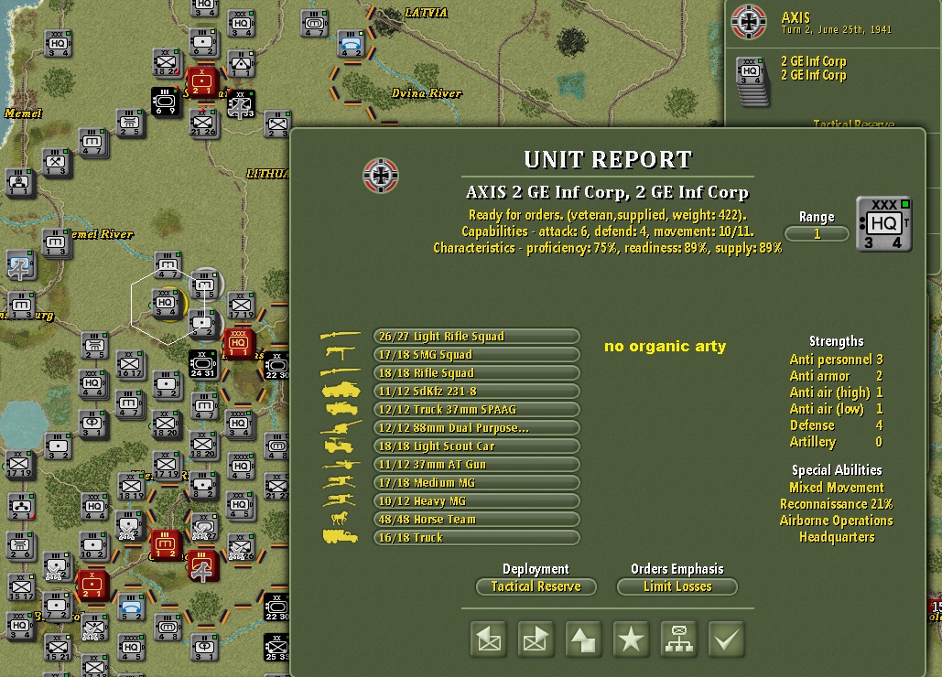Change Deployment from Tactical Reserve
Screen dimensions: 942x677
point(536,586)
